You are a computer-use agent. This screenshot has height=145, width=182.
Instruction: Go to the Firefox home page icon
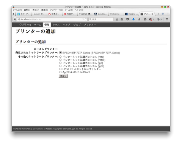point(139,19)
